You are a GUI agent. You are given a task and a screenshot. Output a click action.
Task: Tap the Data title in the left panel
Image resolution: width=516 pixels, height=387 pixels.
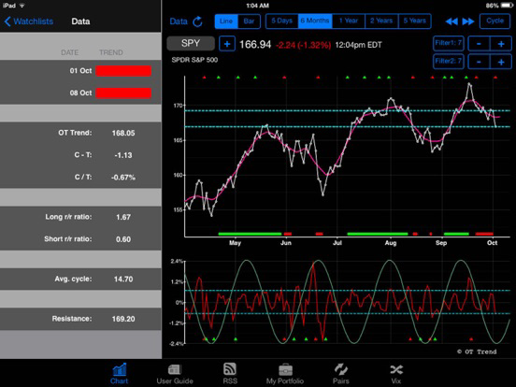tap(80, 21)
